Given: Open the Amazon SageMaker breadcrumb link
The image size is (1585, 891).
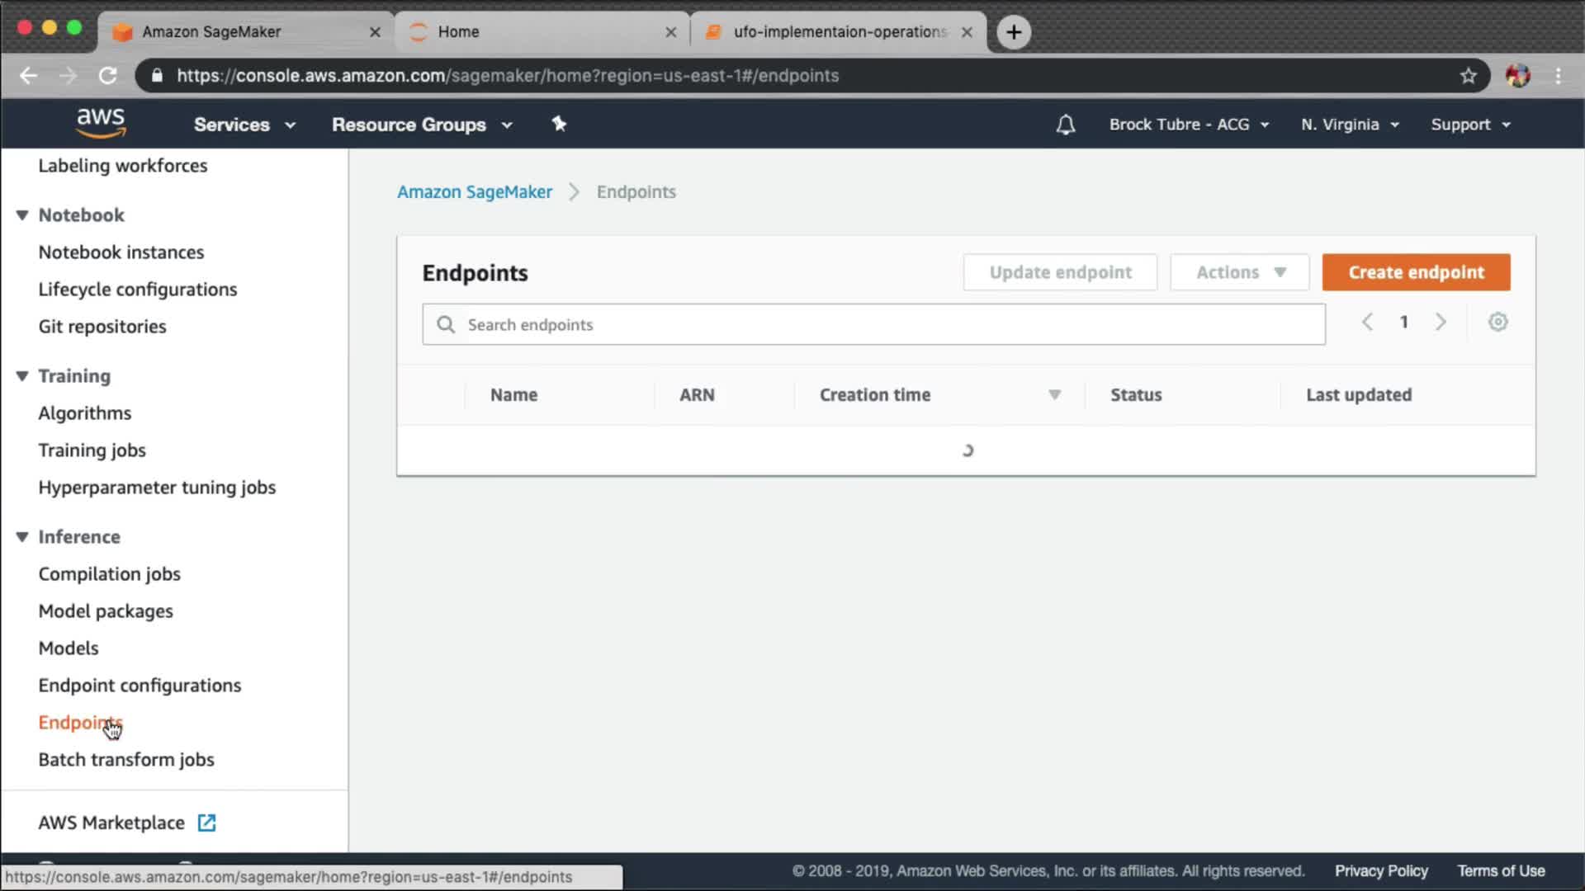Looking at the screenshot, I should (475, 192).
